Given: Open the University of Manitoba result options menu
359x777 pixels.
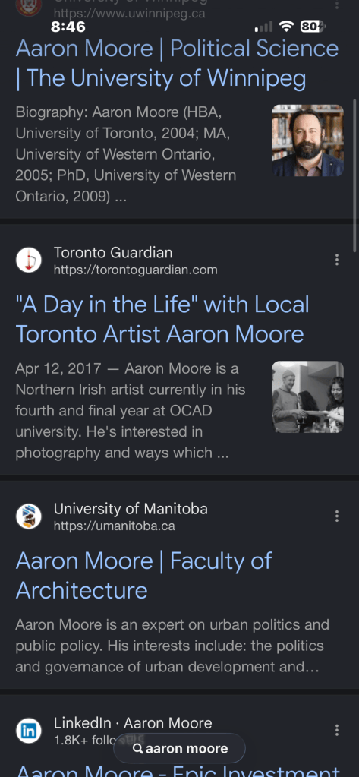Looking at the screenshot, I should 337,516.
